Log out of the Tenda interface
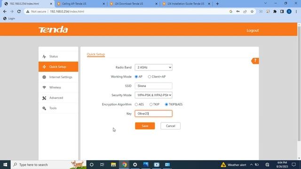 point(253,31)
